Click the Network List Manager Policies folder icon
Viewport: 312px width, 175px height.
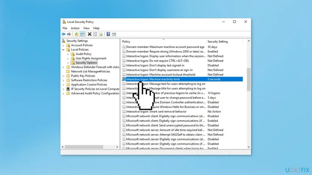pos(68,71)
